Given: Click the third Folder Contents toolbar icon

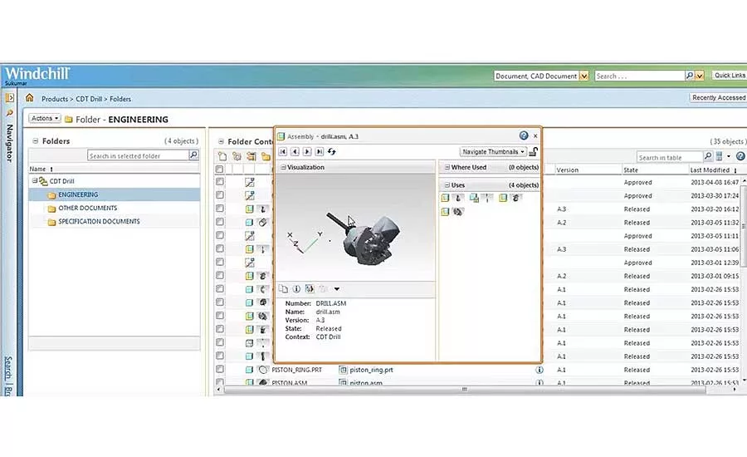Looking at the screenshot, I should (251, 156).
